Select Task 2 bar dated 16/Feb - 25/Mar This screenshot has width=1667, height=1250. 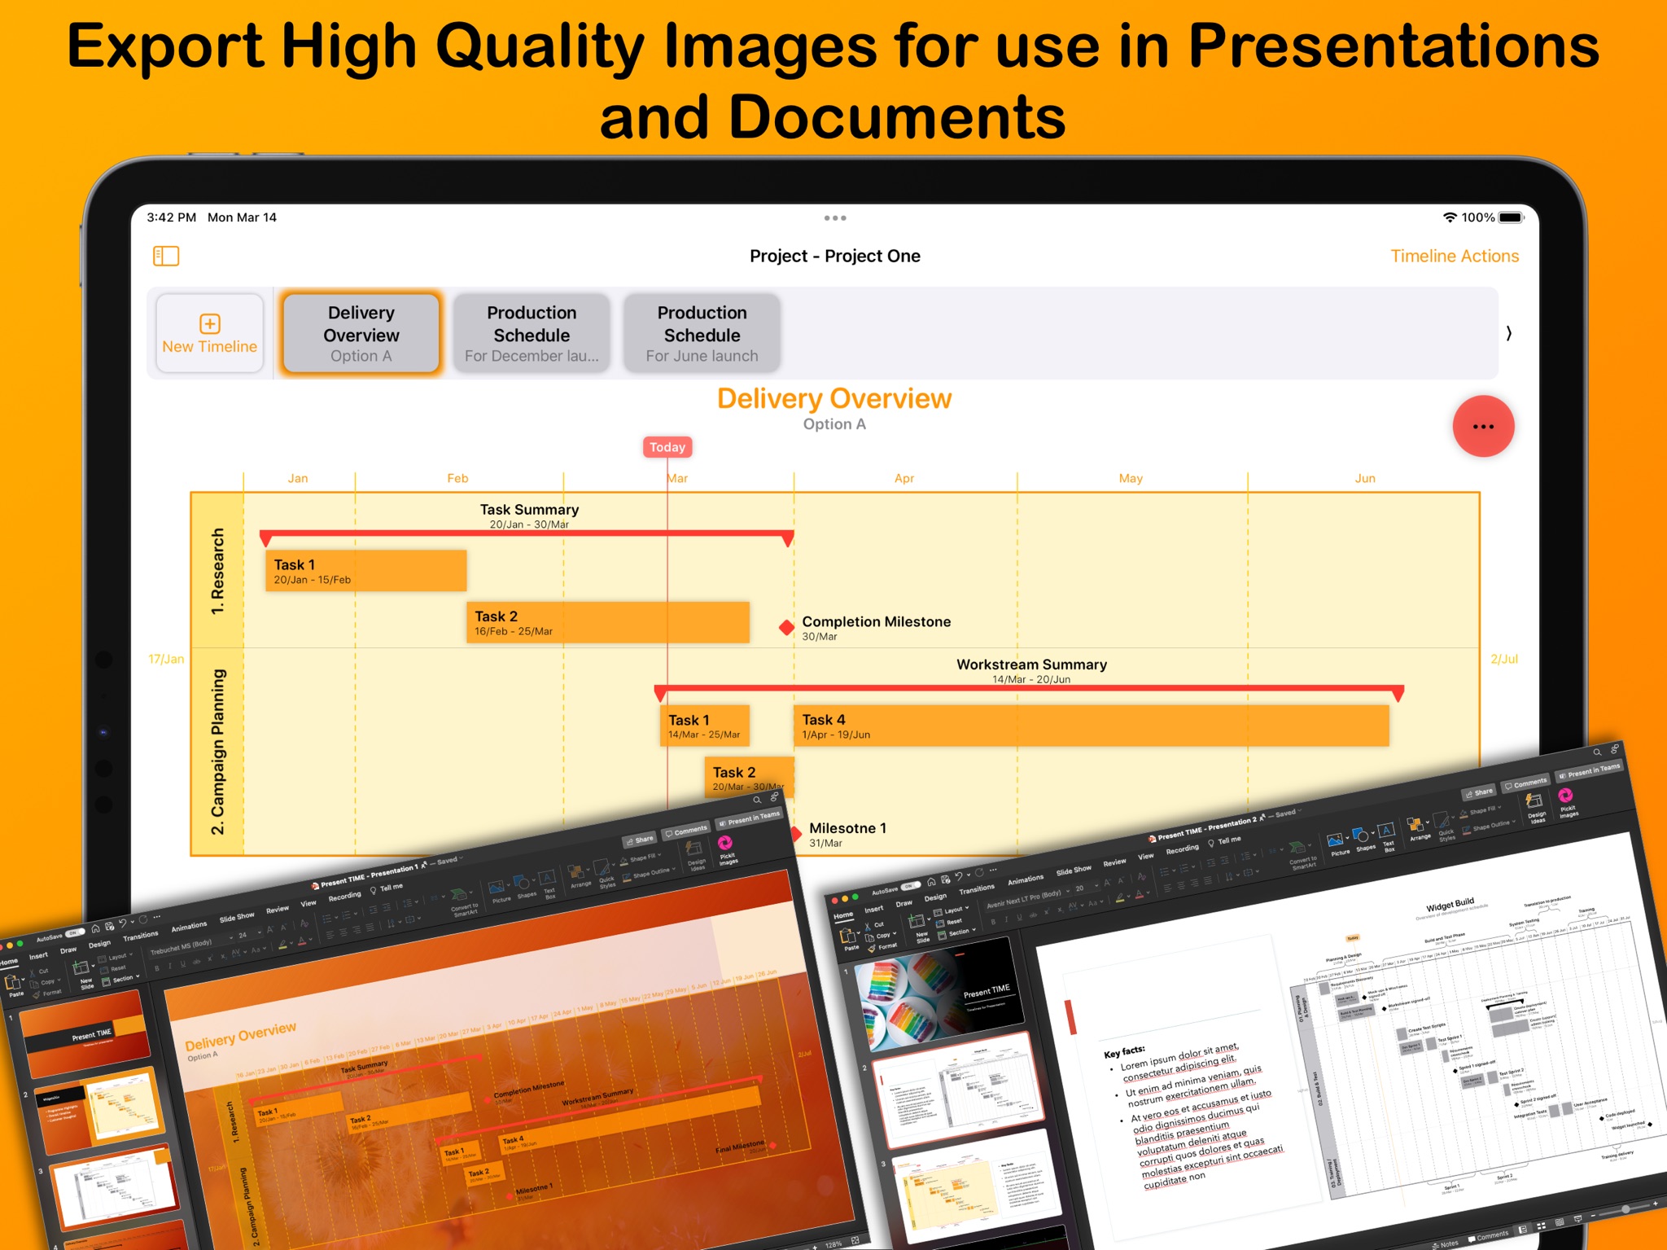tap(607, 622)
